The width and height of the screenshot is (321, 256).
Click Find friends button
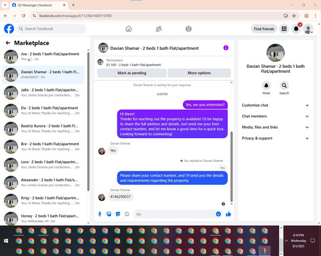264,29
